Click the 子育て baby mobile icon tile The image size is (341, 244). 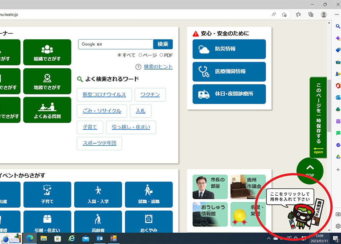click(47, 194)
